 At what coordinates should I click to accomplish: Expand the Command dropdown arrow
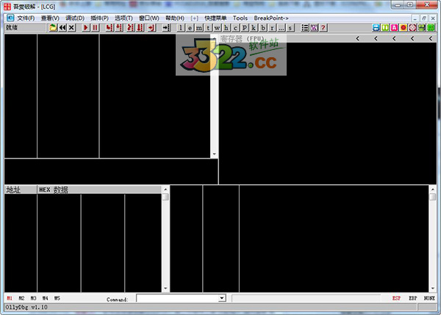pos(222,298)
